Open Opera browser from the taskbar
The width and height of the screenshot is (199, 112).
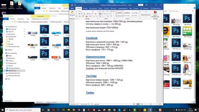53,110
